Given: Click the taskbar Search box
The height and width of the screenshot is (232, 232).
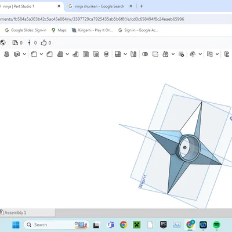Looking at the screenshot, I should click(x=56, y=225).
